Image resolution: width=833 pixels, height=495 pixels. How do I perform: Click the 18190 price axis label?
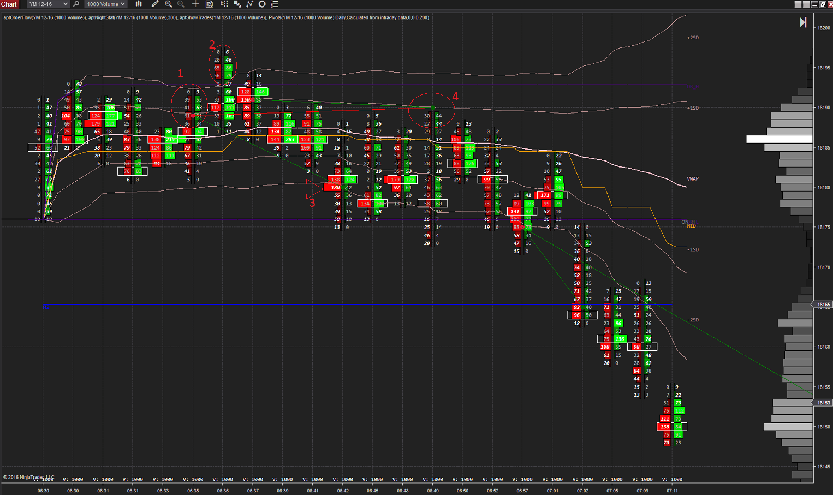(x=824, y=108)
